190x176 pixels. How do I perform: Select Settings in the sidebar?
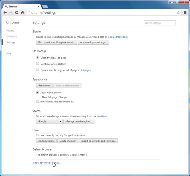tap(11, 42)
